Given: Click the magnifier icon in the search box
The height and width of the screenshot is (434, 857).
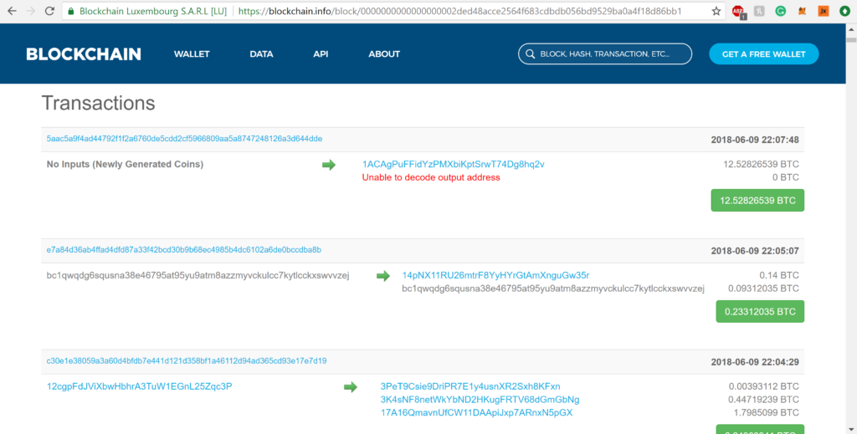Looking at the screenshot, I should (529, 54).
